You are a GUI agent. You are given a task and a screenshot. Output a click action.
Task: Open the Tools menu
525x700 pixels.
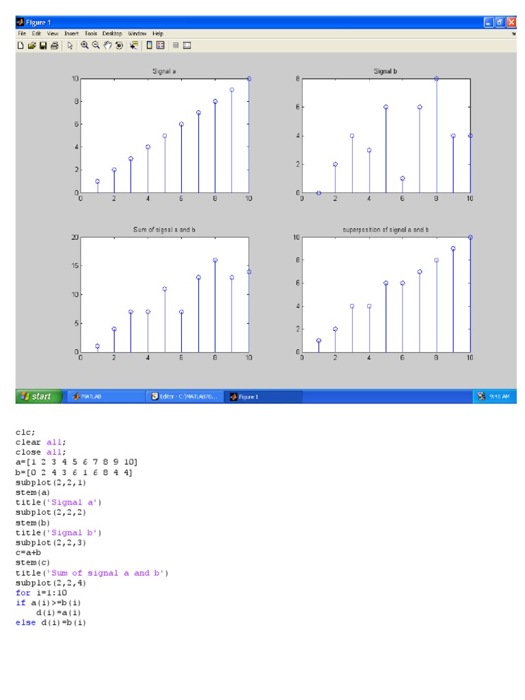tap(91, 33)
